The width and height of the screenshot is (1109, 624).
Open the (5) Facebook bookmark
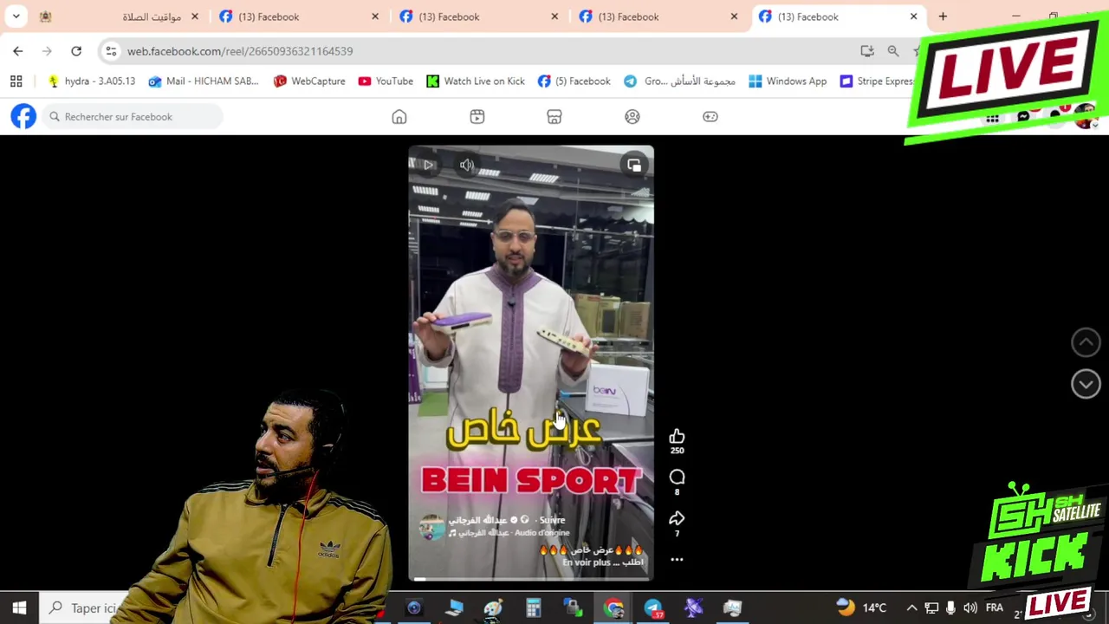574,81
